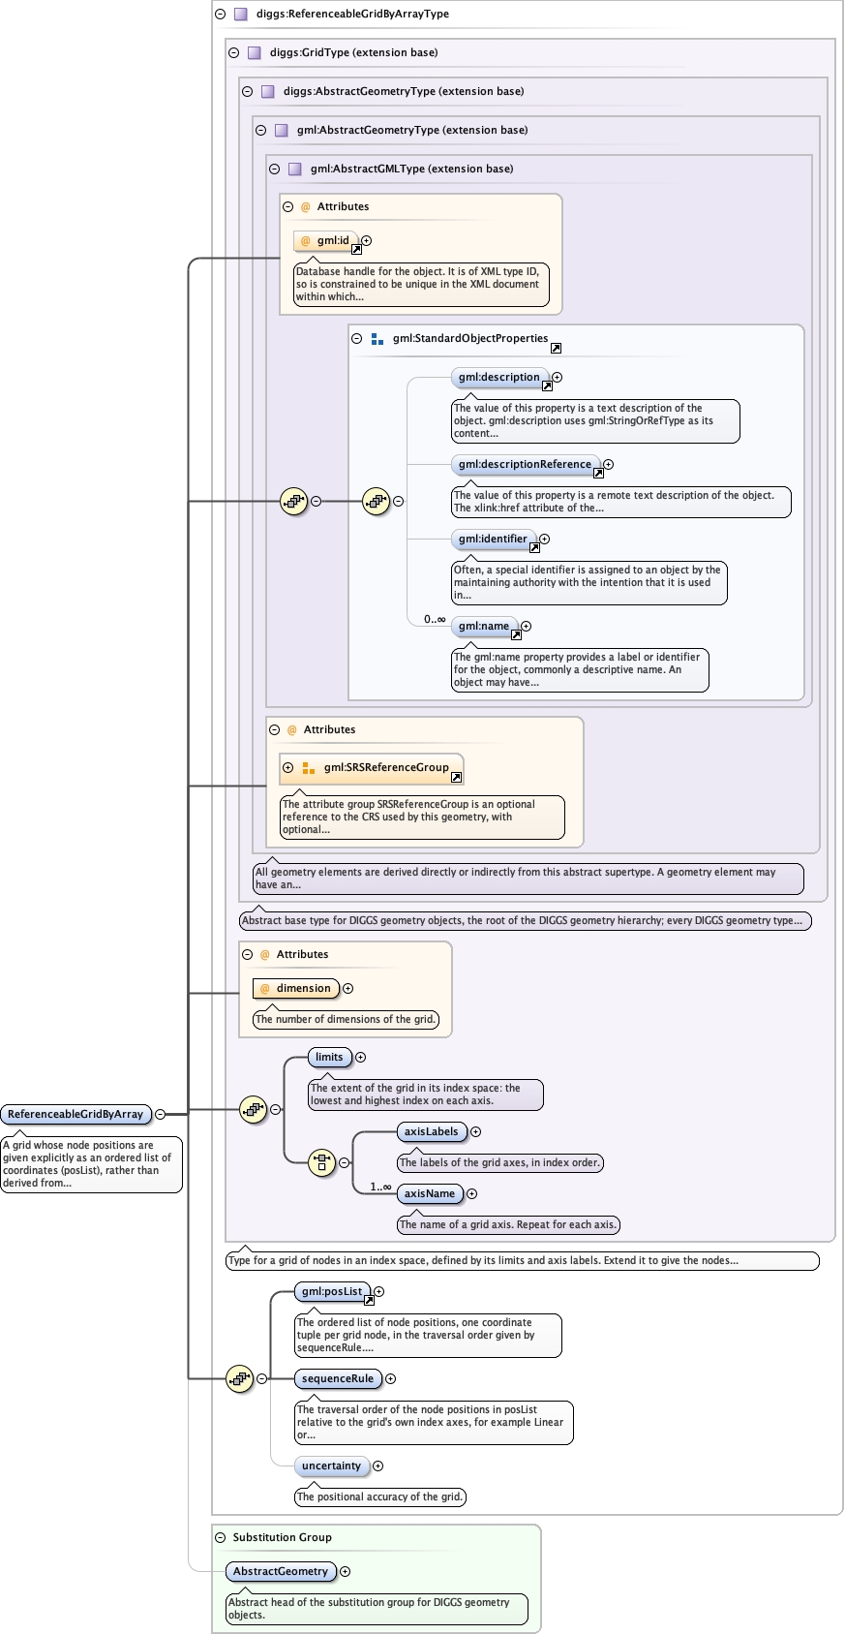Expand the dimension attribute
This screenshot has width=845, height=1635.
click(x=348, y=989)
